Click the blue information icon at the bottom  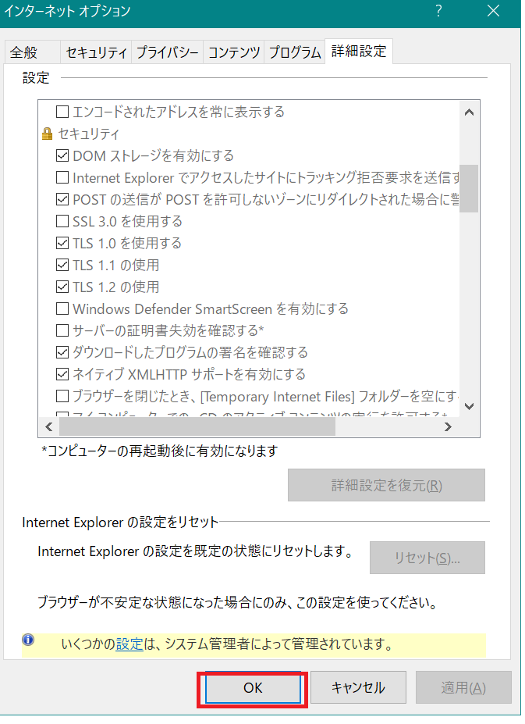point(28,640)
